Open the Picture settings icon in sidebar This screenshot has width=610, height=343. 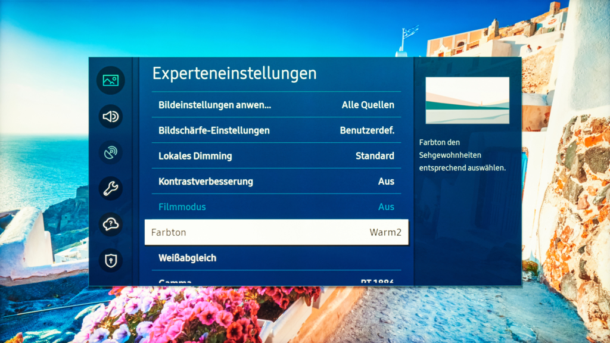click(x=111, y=80)
